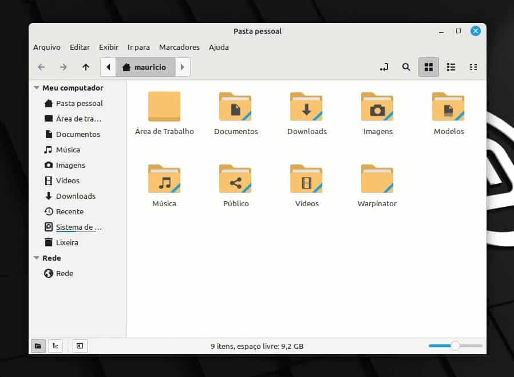Show places in the sidebar
The width and height of the screenshot is (514, 377).
point(38,346)
